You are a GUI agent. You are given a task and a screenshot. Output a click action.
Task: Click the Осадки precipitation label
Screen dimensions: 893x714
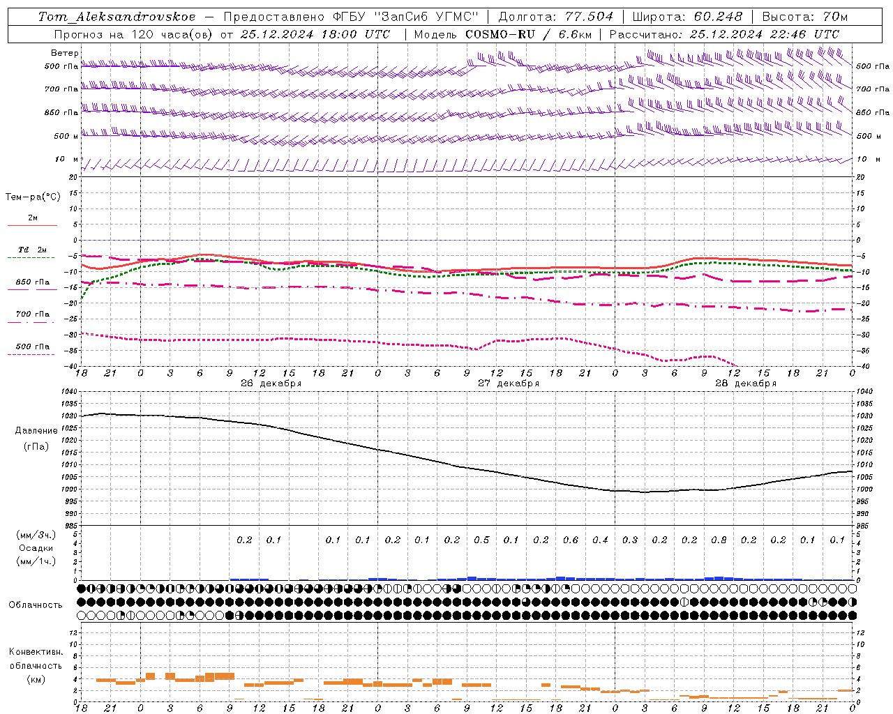point(36,548)
